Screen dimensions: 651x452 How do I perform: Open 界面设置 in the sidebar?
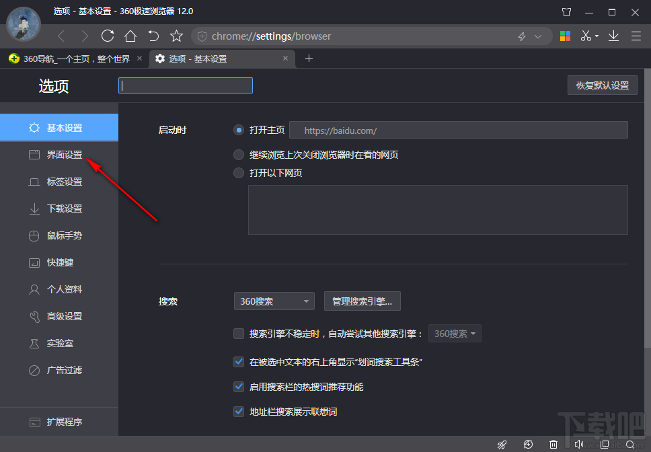point(59,155)
